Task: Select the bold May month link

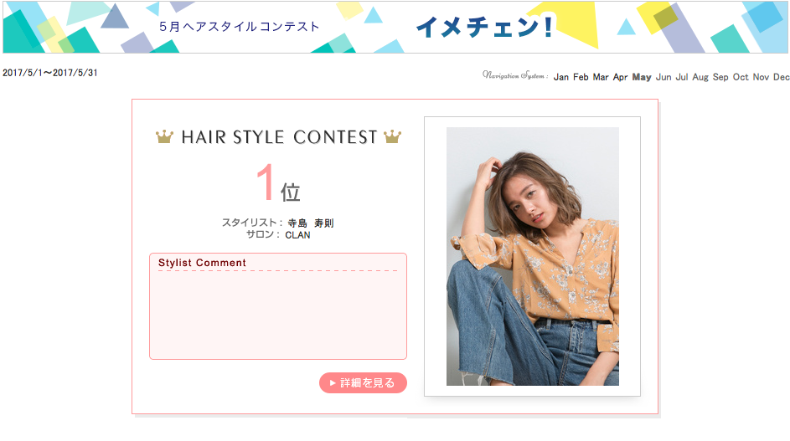Action: tap(642, 77)
